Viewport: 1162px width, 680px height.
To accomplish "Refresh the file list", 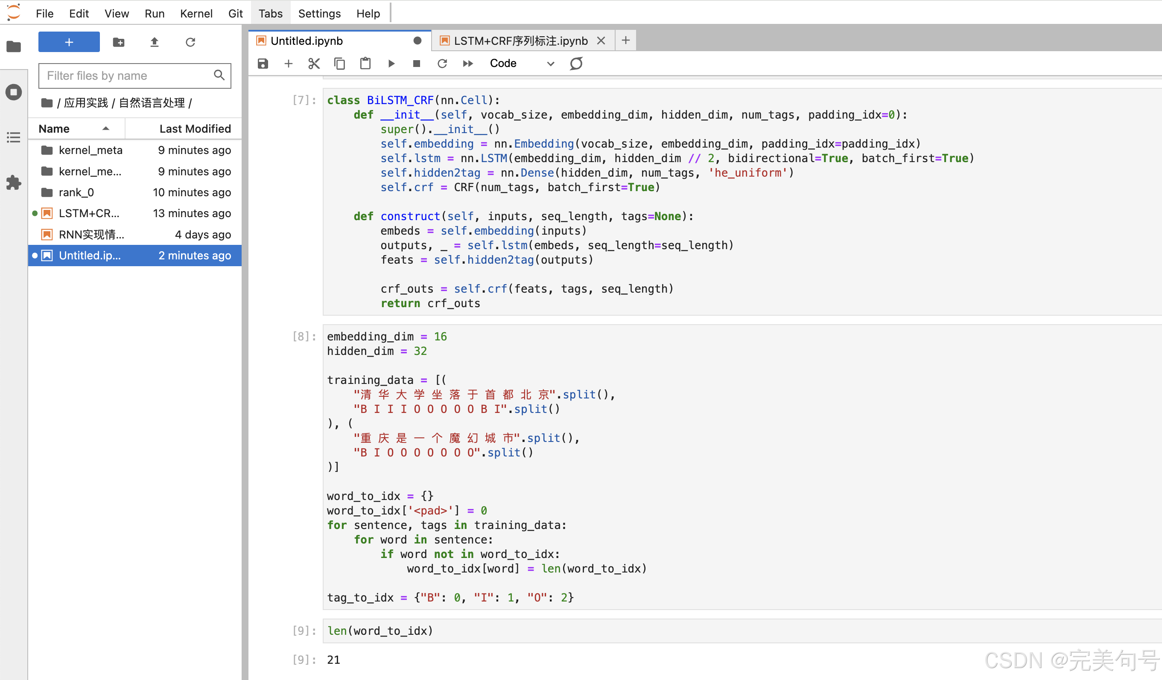I will click(x=190, y=42).
